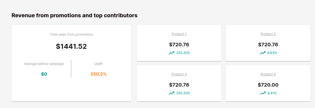
Task: Click the orange 350.2% uplift value
Action: coord(98,74)
